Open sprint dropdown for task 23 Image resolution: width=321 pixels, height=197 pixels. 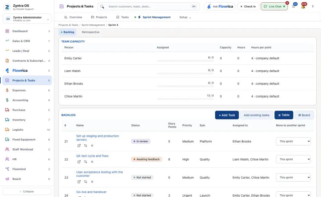pyautogui.click(x=293, y=178)
